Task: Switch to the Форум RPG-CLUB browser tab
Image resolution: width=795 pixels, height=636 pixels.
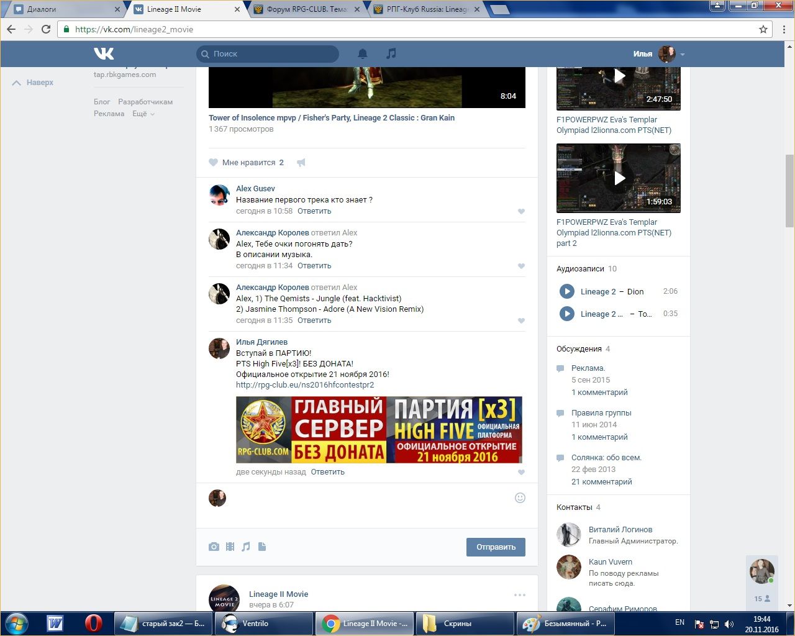Action: coord(306,9)
